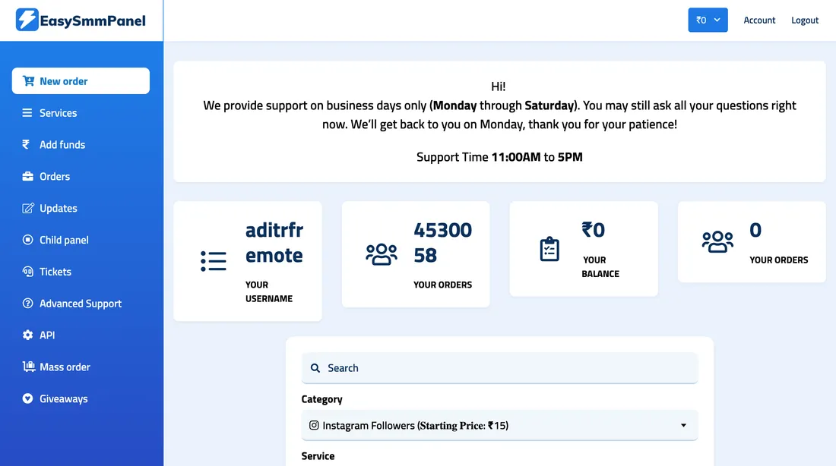Click the Services list icon in sidebar
Image resolution: width=836 pixels, height=466 pixels.
click(25, 112)
